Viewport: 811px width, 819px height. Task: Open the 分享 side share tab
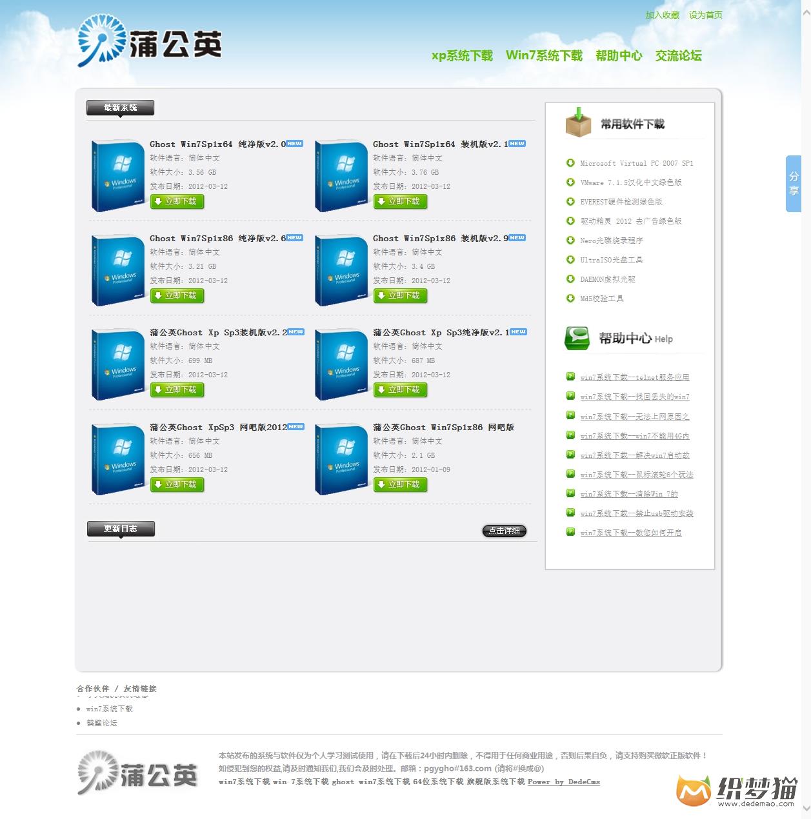[794, 184]
